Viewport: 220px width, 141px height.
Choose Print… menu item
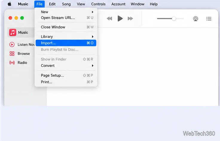coord(66,82)
